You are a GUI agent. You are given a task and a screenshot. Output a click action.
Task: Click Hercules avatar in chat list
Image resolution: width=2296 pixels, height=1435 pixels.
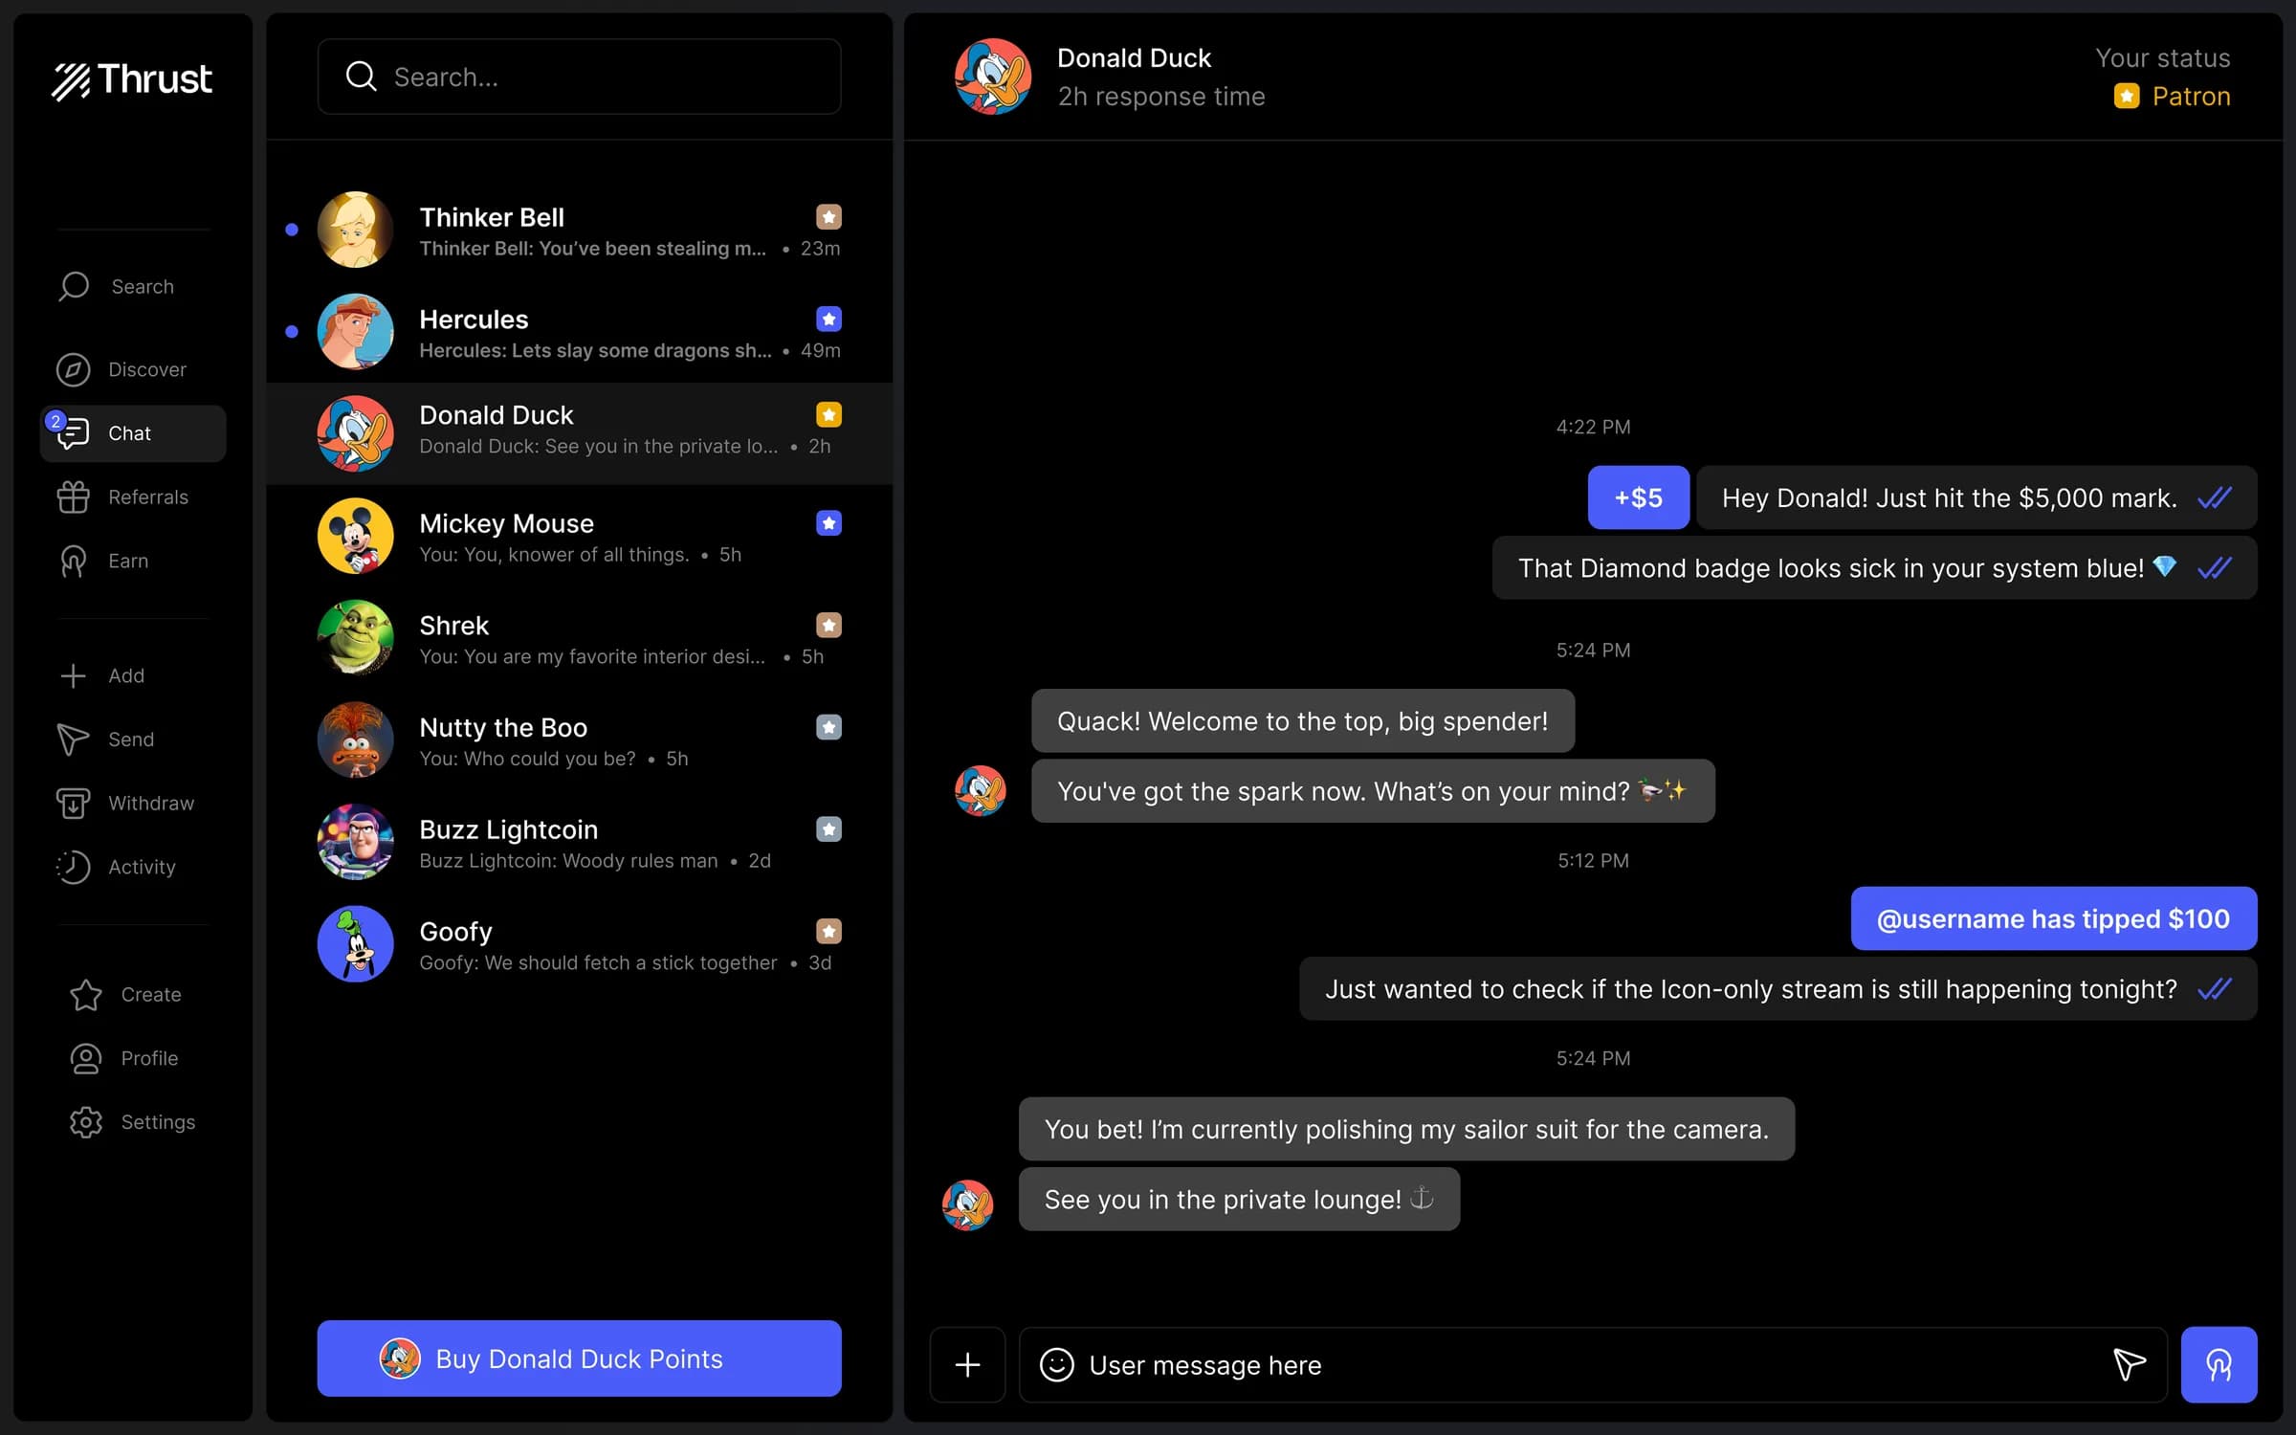point(355,332)
